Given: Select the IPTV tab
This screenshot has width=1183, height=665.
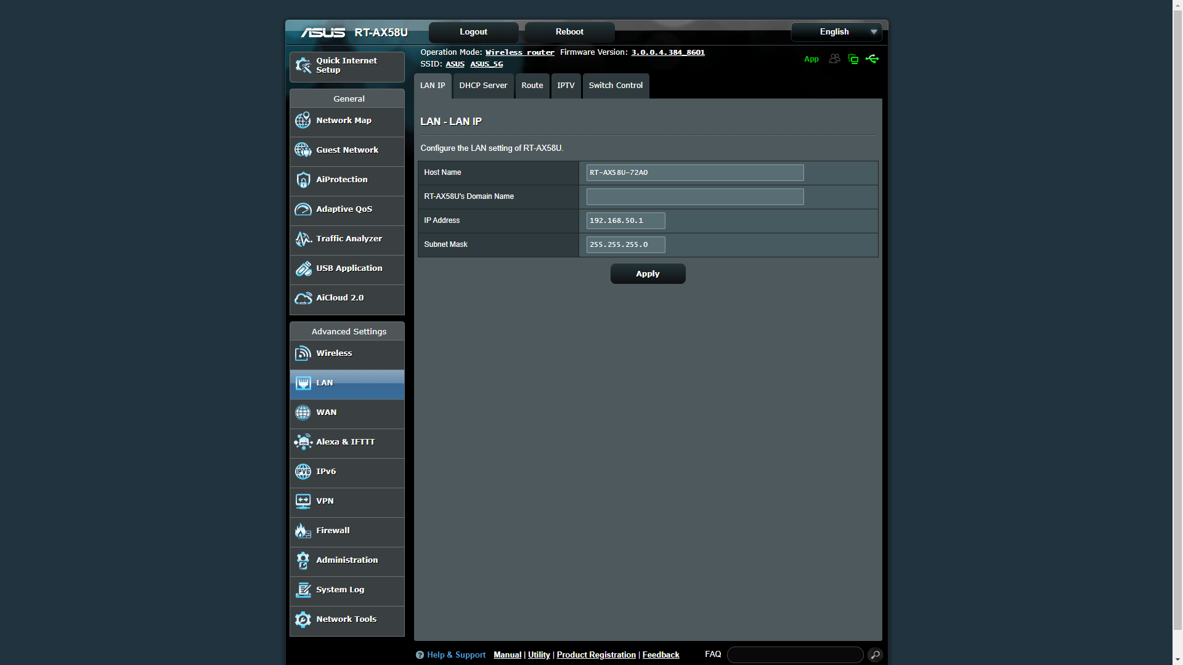Looking at the screenshot, I should click(566, 86).
